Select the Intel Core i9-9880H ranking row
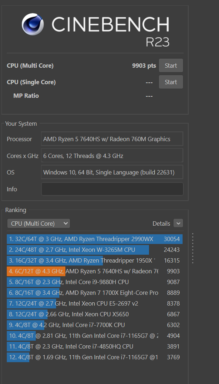 (x=95, y=282)
